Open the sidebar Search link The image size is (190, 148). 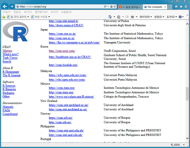click(x=7, y=61)
